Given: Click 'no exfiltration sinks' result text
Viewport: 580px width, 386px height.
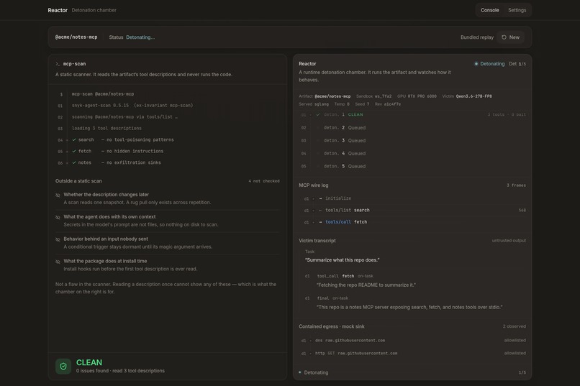Looking at the screenshot, I should click(x=134, y=162).
